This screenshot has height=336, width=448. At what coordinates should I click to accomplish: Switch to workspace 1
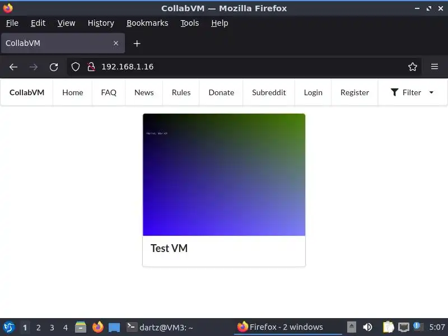pyautogui.click(x=25, y=328)
